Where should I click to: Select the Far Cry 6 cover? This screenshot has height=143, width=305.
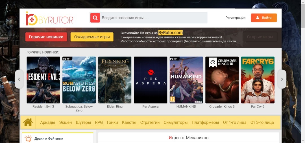pyautogui.click(x=258, y=80)
